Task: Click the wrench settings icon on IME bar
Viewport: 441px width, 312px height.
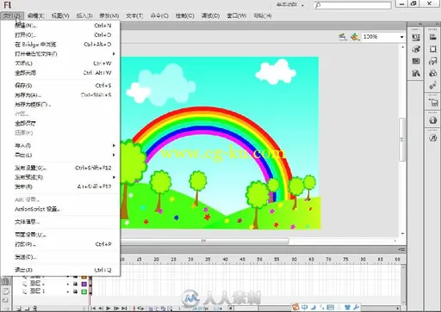Action: [356, 307]
